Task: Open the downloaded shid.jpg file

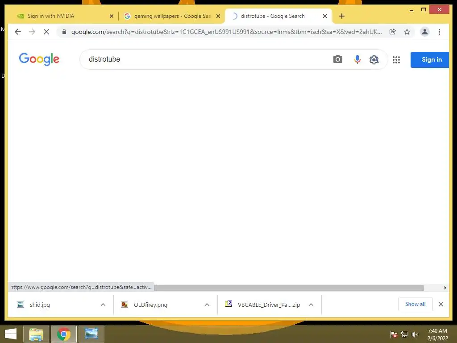Action: [40, 305]
